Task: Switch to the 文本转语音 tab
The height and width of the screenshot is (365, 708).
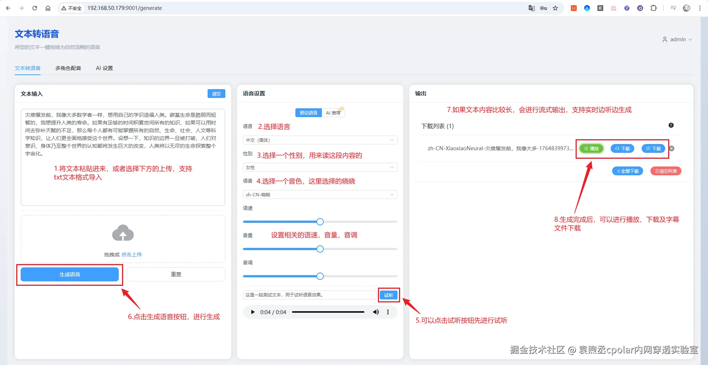Action: (x=28, y=68)
